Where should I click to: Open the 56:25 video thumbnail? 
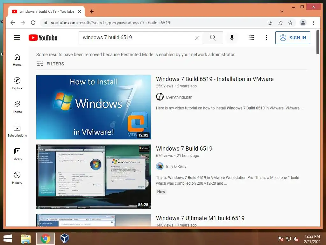point(94,177)
